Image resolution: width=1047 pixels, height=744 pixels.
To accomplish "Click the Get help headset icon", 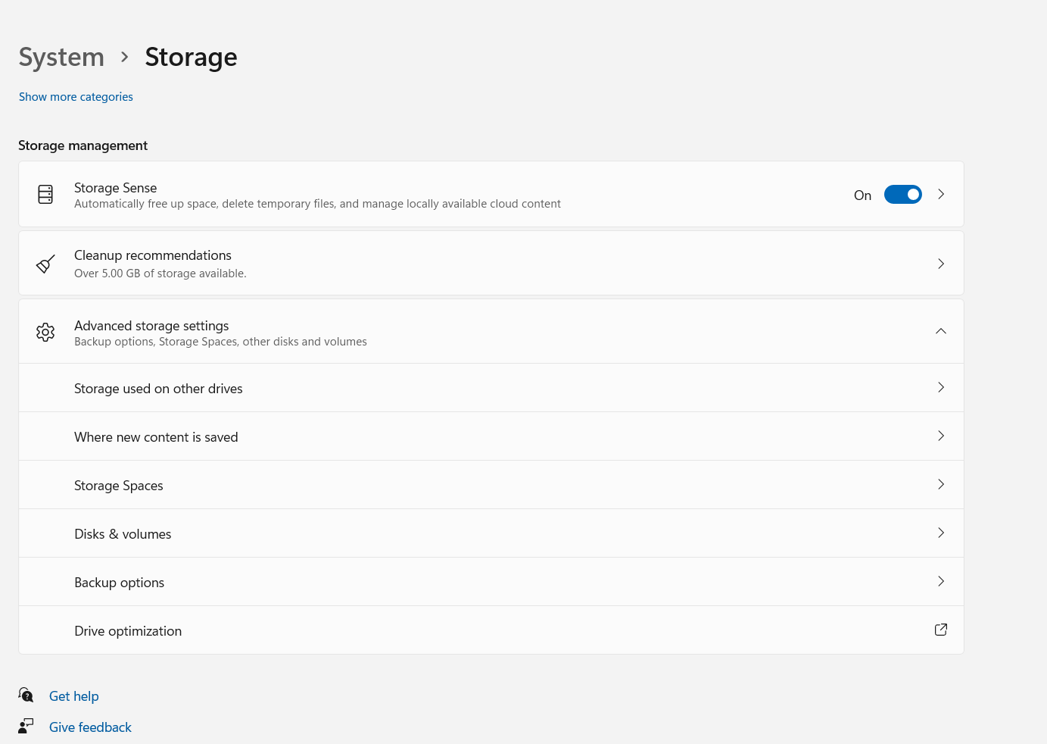I will (26, 695).
